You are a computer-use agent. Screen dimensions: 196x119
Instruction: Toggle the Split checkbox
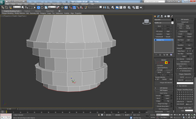click(x=186, y=40)
